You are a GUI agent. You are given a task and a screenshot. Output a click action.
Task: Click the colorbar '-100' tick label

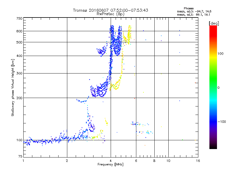(222, 122)
